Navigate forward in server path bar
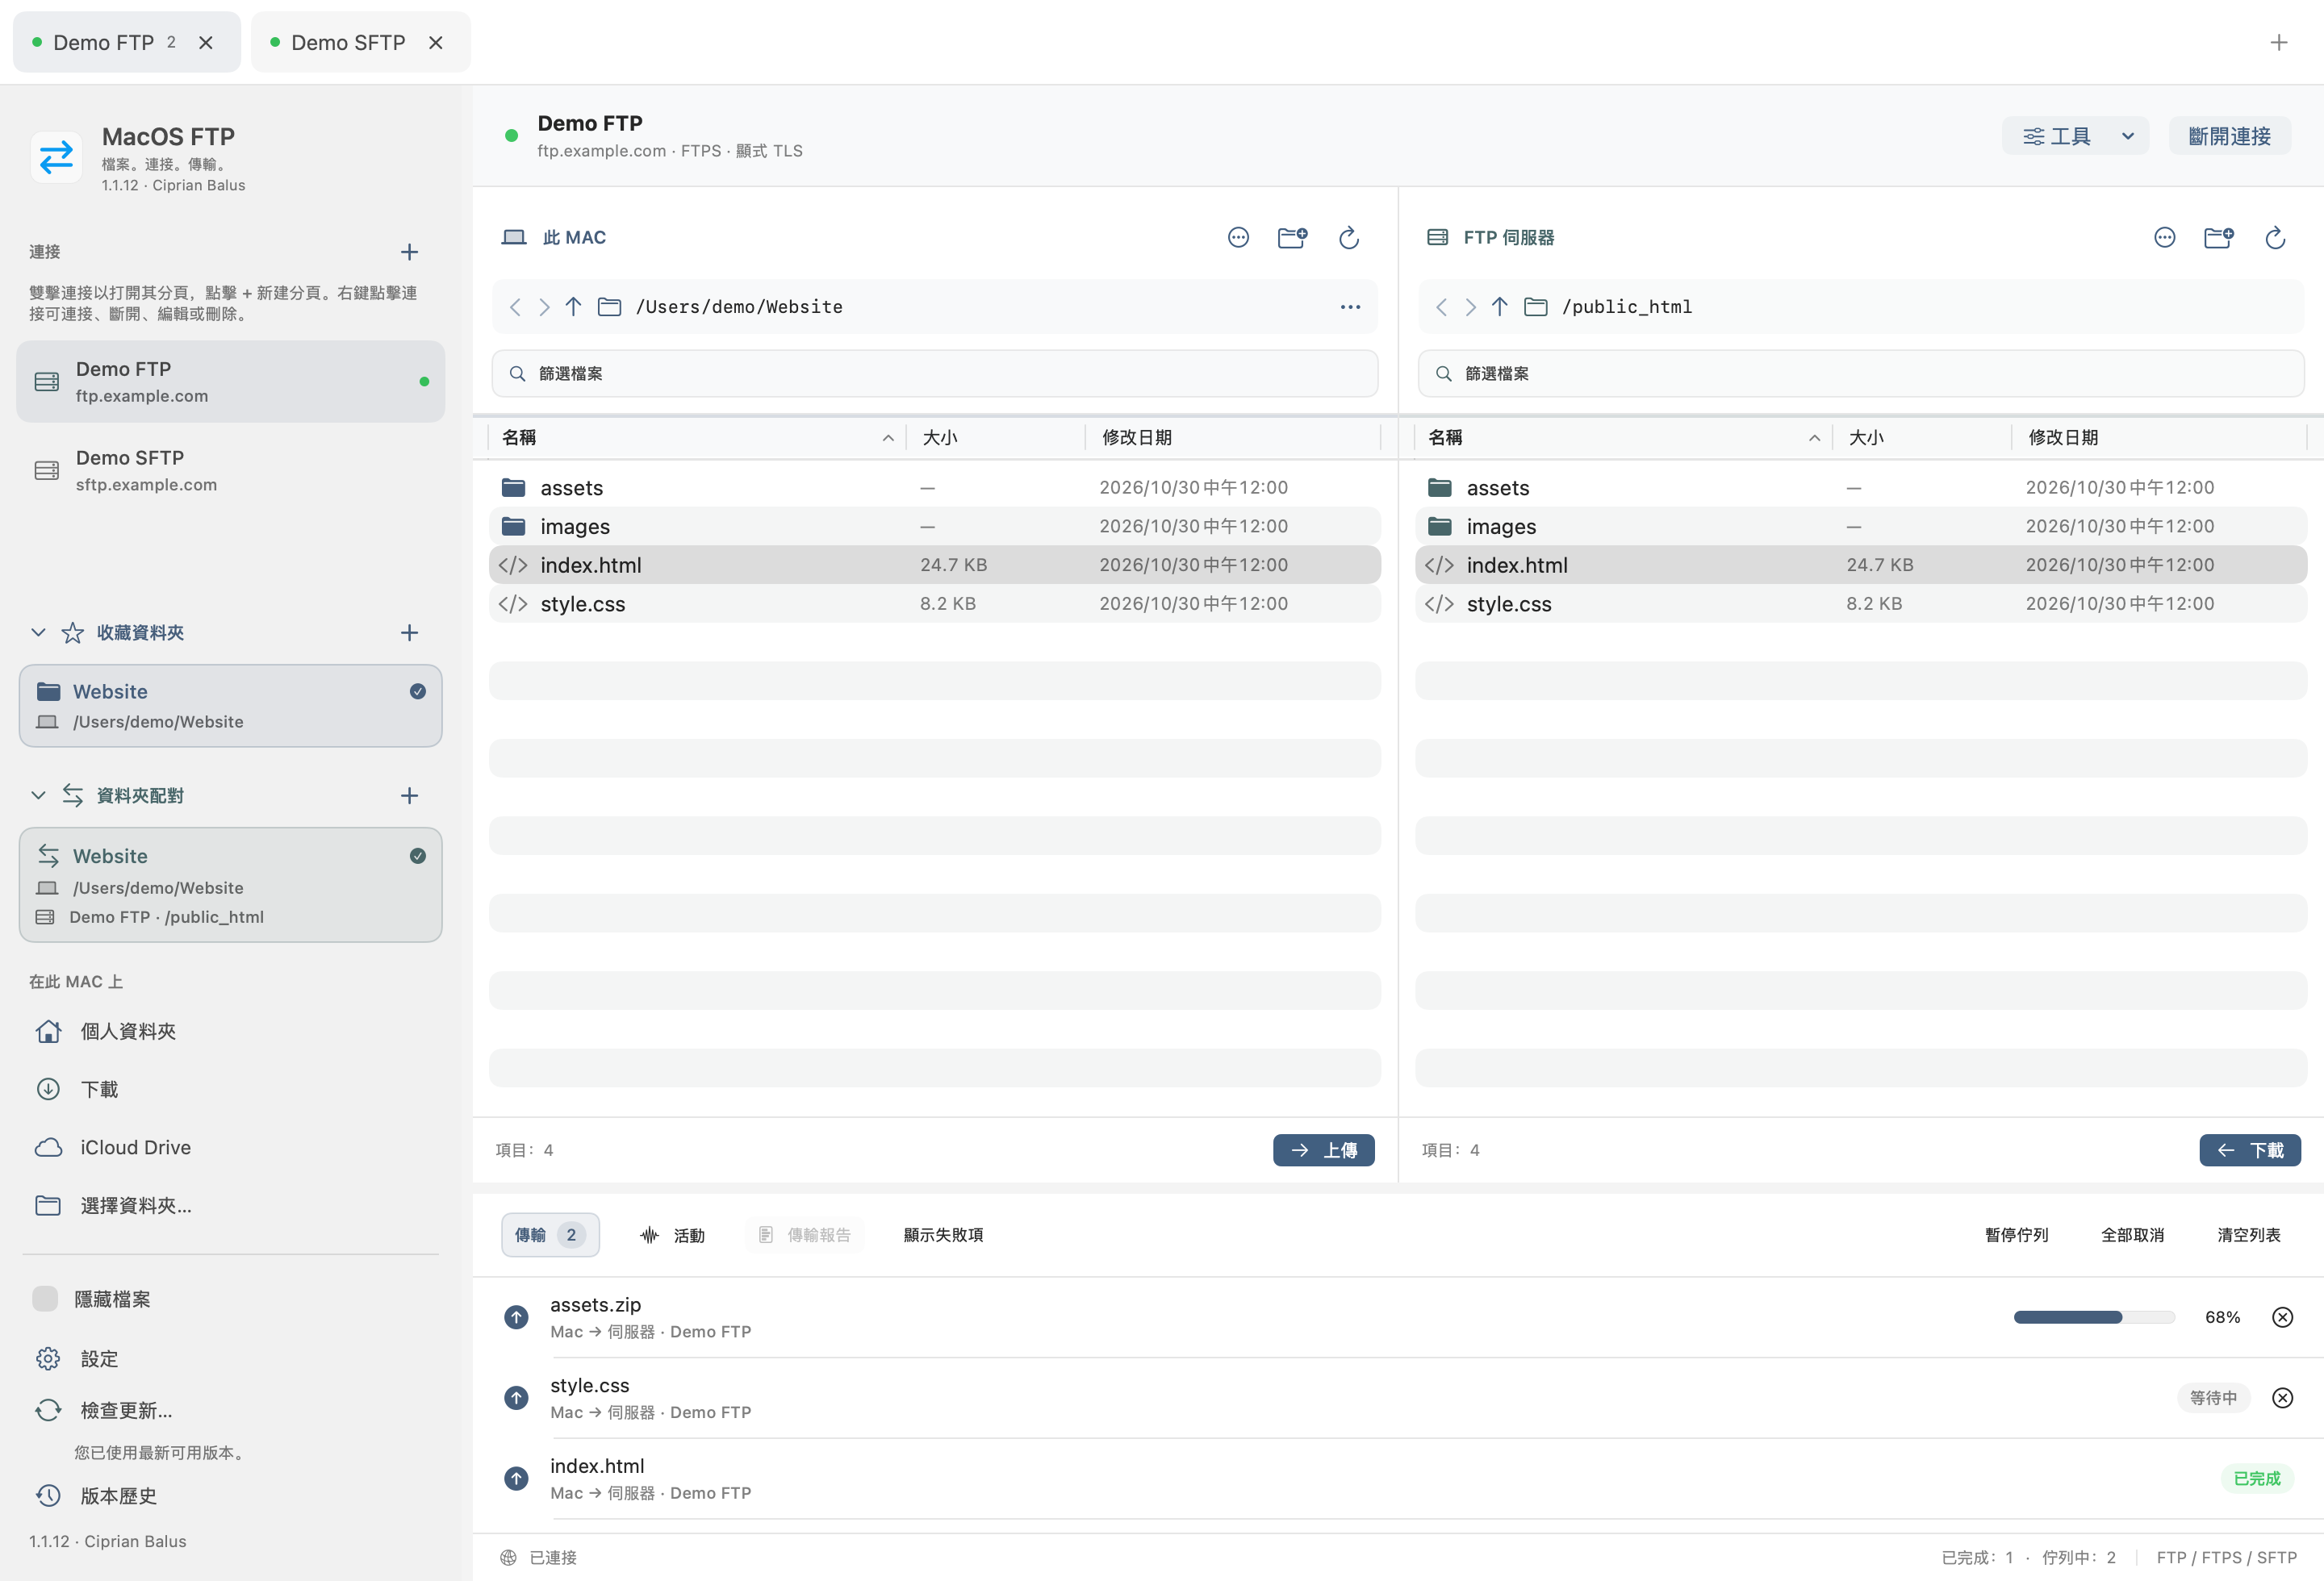Screen dimensions: 2324x1581 coord(1470,307)
